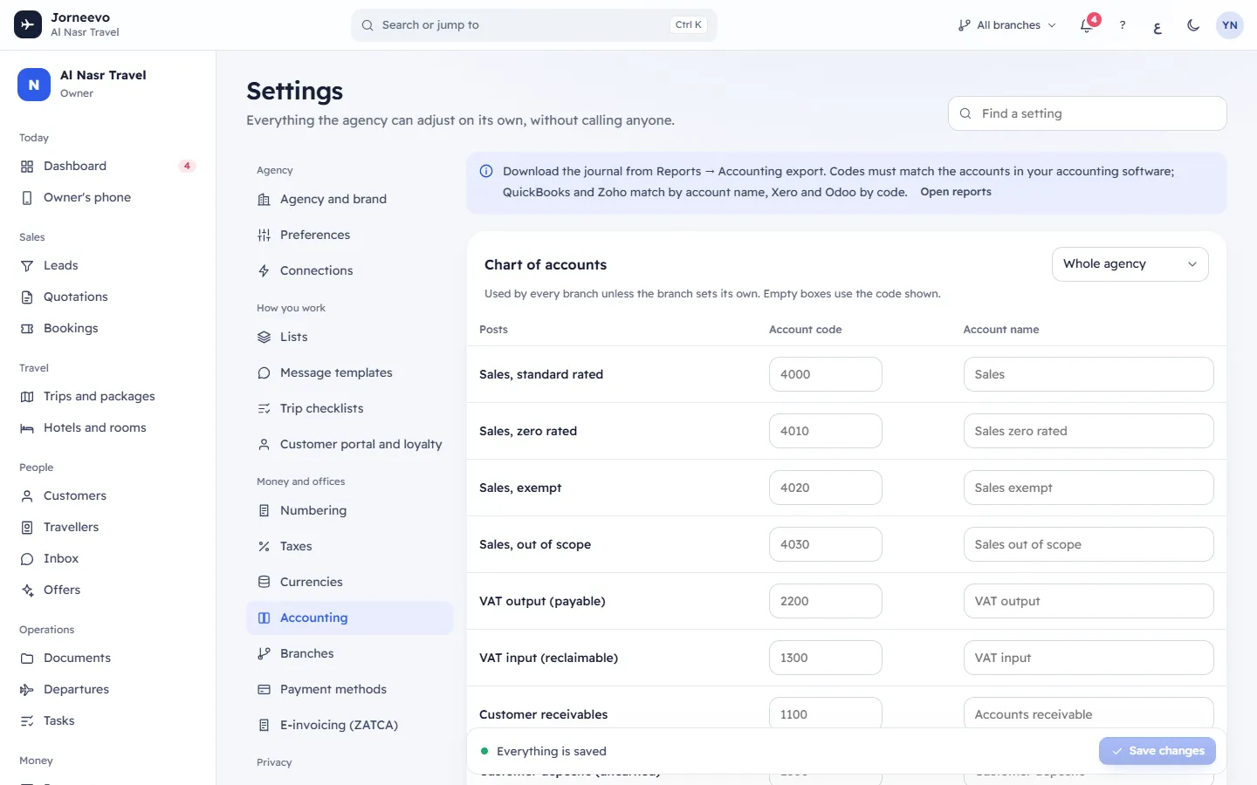The image size is (1257, 785).
Task: Click the 4 badge next to Dashboard
Action: (187, 166)
